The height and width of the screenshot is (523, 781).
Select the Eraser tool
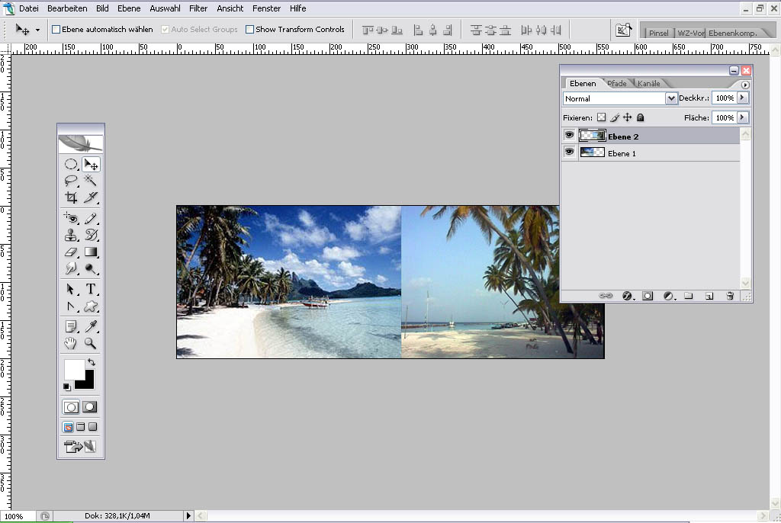pyautogui.click(x=71, y=252)
